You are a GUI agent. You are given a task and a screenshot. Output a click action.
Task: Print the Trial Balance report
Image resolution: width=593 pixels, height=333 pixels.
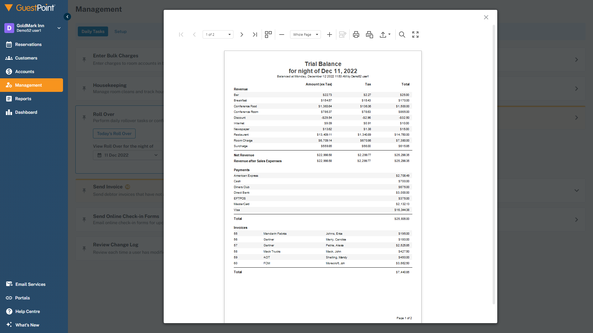pyautogui.click(x=356, y=35)
